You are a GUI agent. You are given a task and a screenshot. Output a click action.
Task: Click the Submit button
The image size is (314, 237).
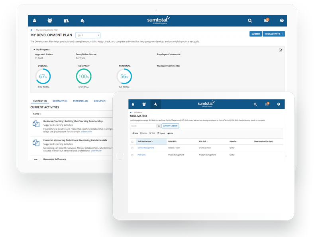click(x=255, y=34)
